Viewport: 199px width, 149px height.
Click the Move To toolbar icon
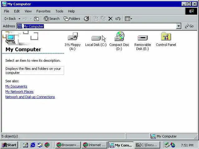(96, 19)
